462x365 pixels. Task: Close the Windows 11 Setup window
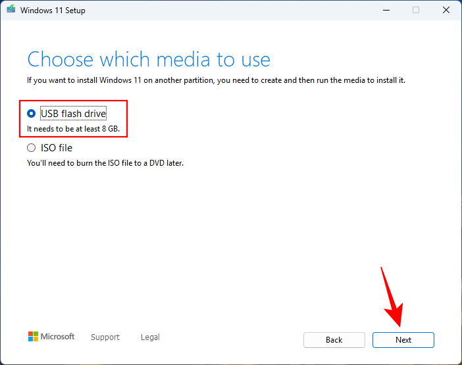tap(446, 11)
